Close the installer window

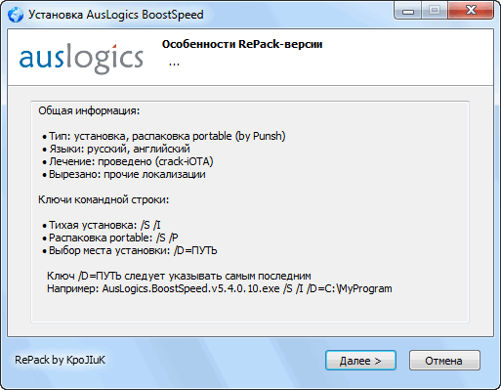471,10
